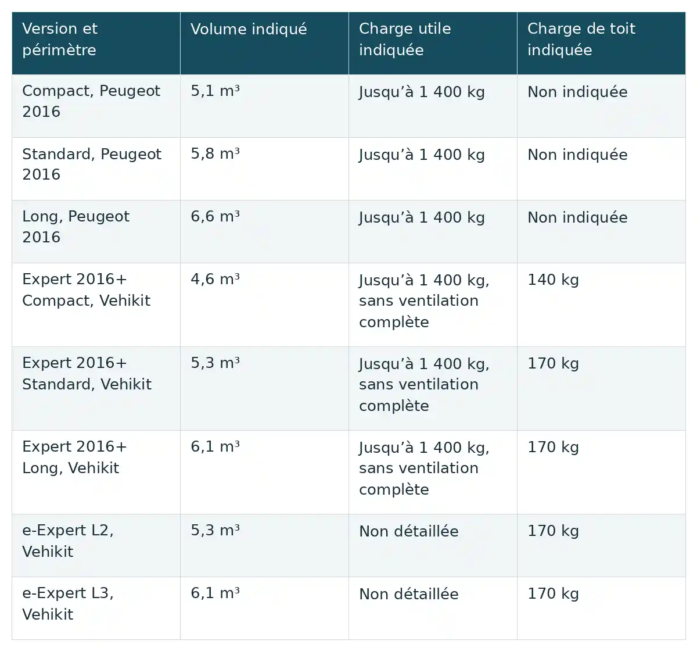Select the 'Expert 2016+ Compact, Vehikit' cell
This screenshot has height=651, width=697.
96,305
